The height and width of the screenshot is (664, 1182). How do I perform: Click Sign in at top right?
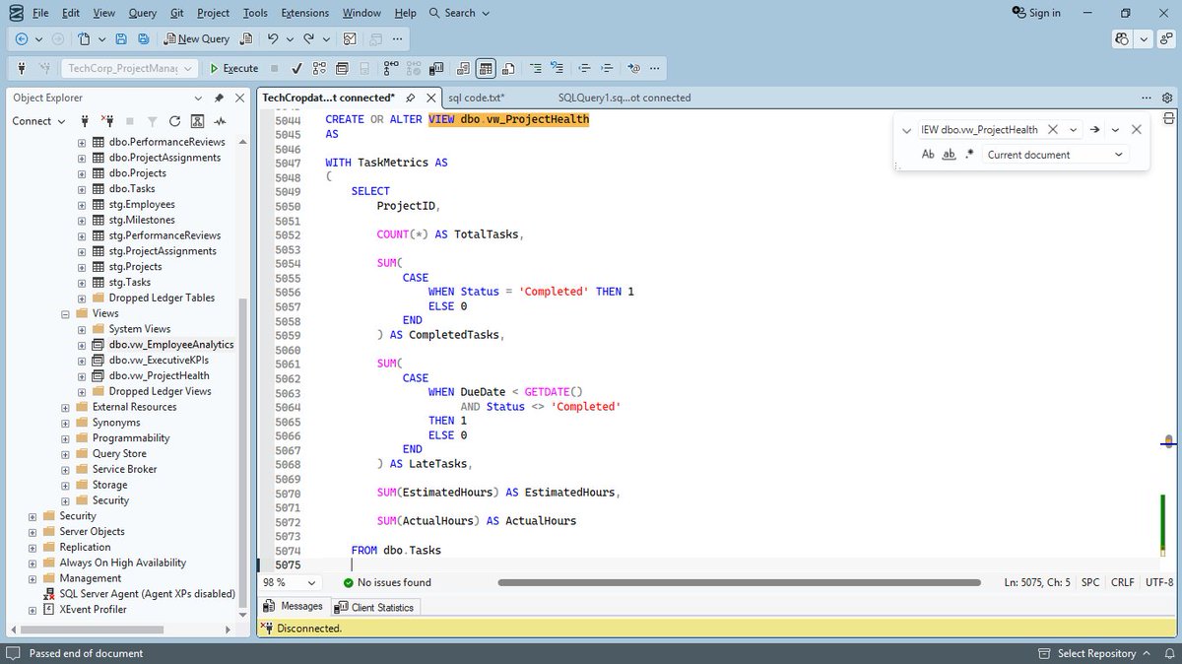(1036, 13)
